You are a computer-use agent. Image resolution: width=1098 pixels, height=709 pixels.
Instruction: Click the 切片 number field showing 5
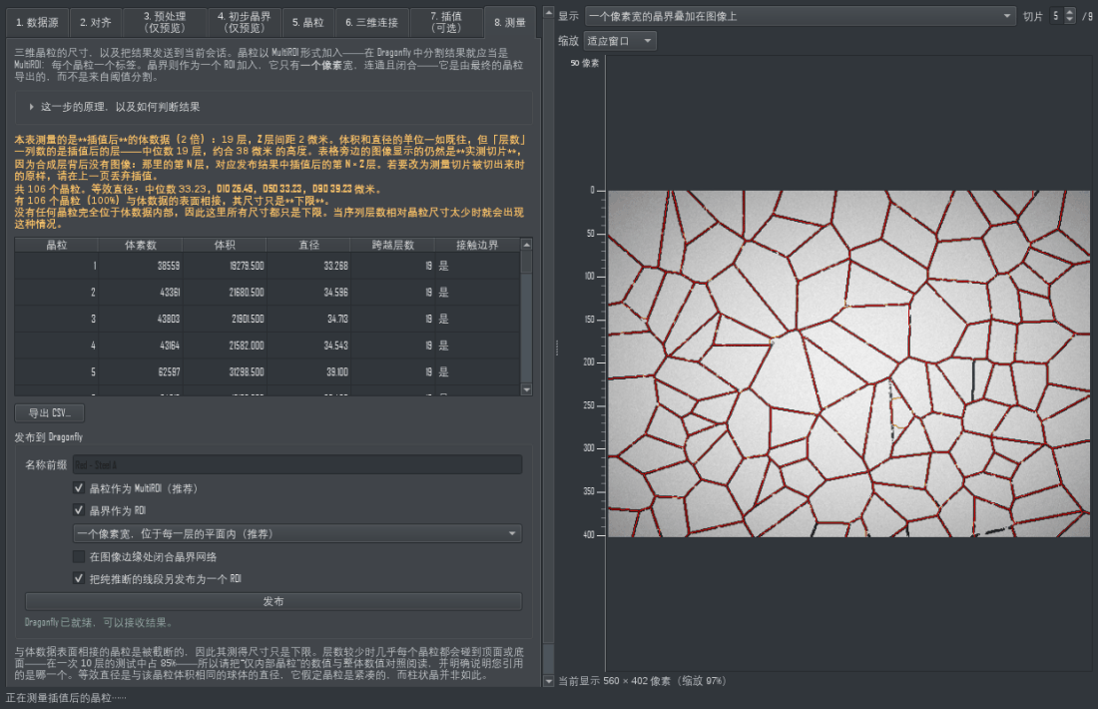(1057, 16)
